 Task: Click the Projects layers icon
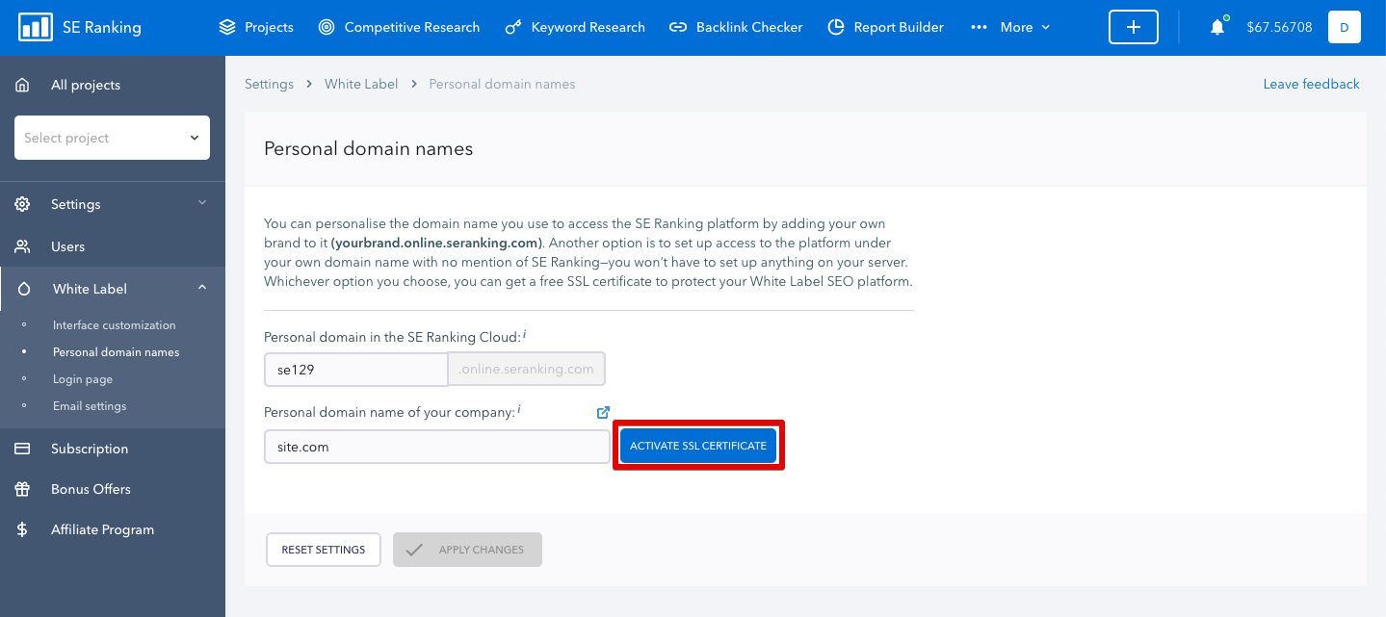(227, 27)
